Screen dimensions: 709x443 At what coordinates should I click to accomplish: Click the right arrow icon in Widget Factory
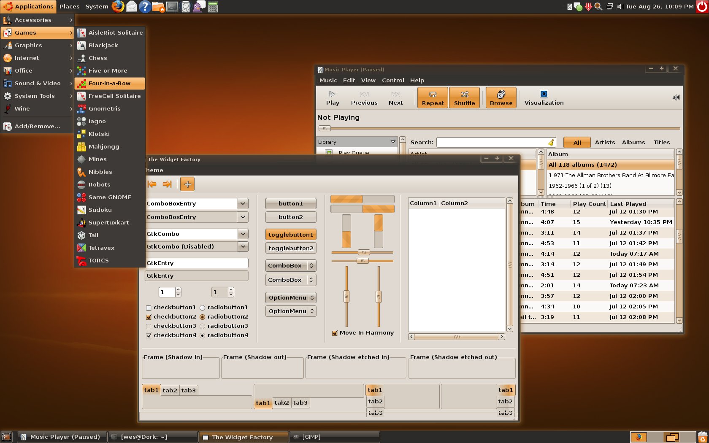point(167,184)
